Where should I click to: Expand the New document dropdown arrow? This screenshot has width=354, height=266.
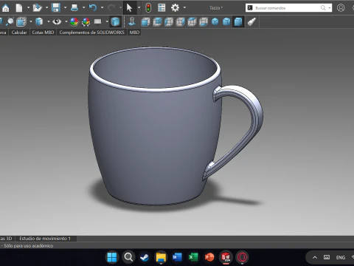(x=28, y=7)
